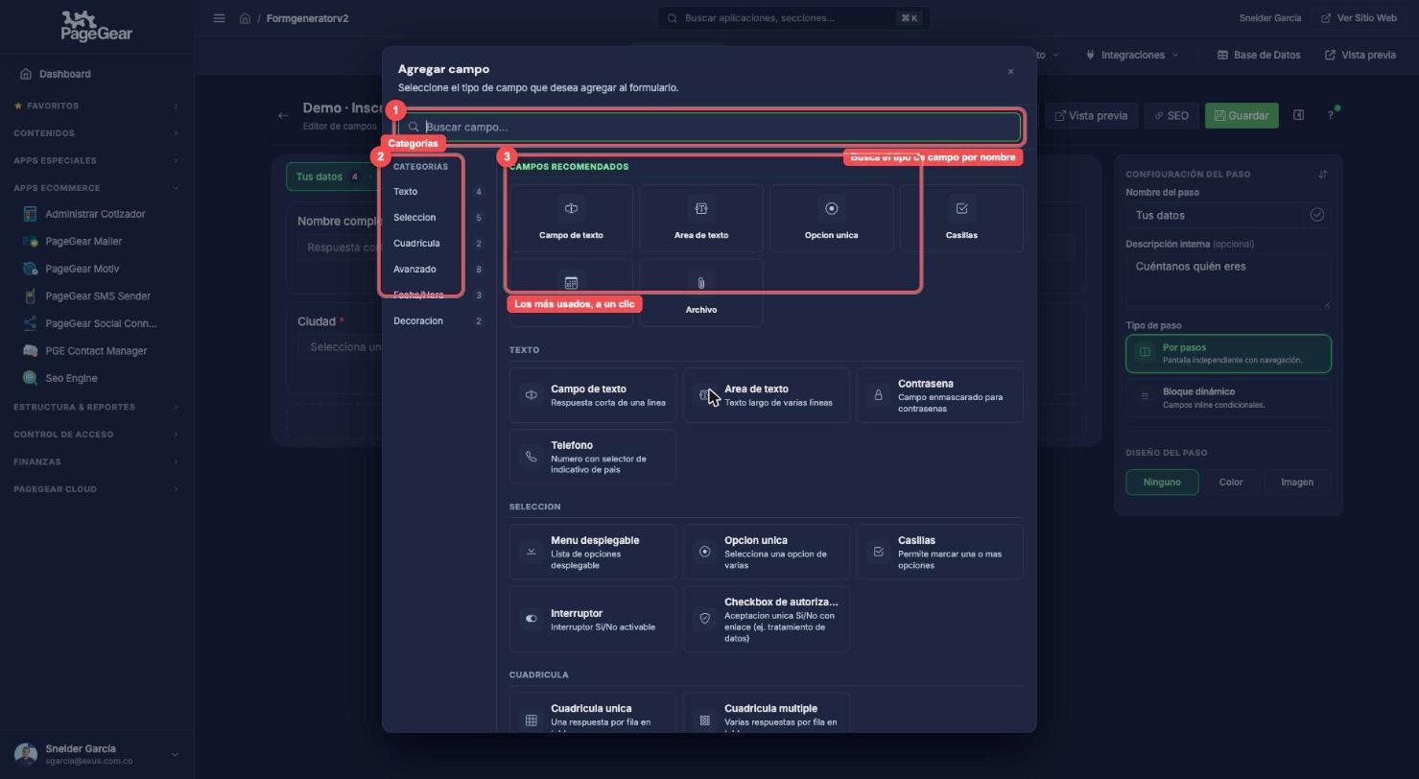This screenshot has width=1419, height=779.
Task: Pick the Archivo recommended field card
Action: click(701, 293)
